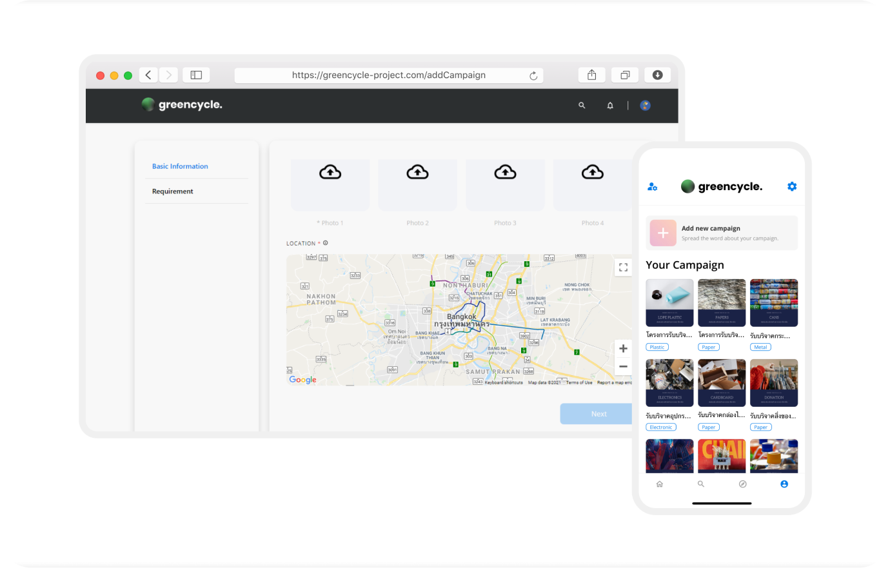The height and width of the screenshot is (568, 890).
Task: Open settings gear in mobile app
Action: coord(792,186)
